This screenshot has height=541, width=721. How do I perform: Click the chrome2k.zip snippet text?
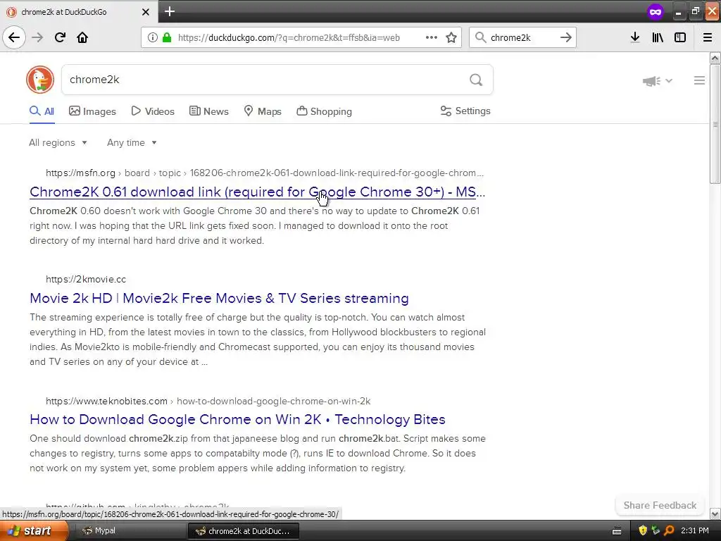(x=258, y=453)
